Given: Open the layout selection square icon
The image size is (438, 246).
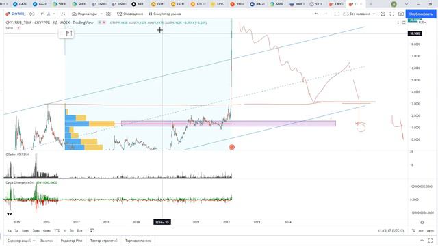Looking at the screenshot, I should (337, 14).
